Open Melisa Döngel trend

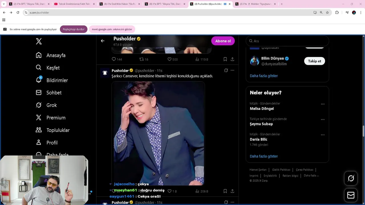(x=262, y=108)
